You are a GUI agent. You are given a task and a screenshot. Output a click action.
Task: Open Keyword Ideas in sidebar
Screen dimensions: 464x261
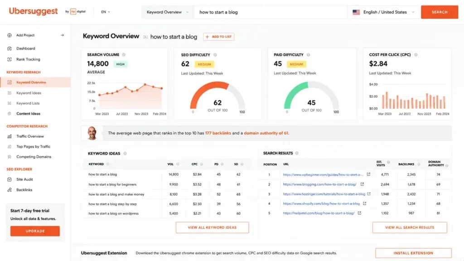click(29, 93)
